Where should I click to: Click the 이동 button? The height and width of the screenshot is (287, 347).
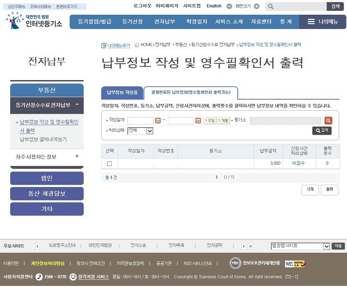pos(338,246)
